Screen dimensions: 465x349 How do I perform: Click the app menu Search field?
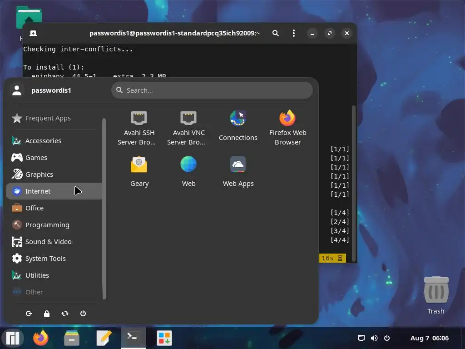pos(212,90)
